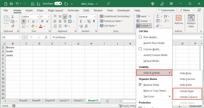This screenshot has height=108, width=204.
Task: Click the Search magnifier in title bar
Action: click(108, 4)
